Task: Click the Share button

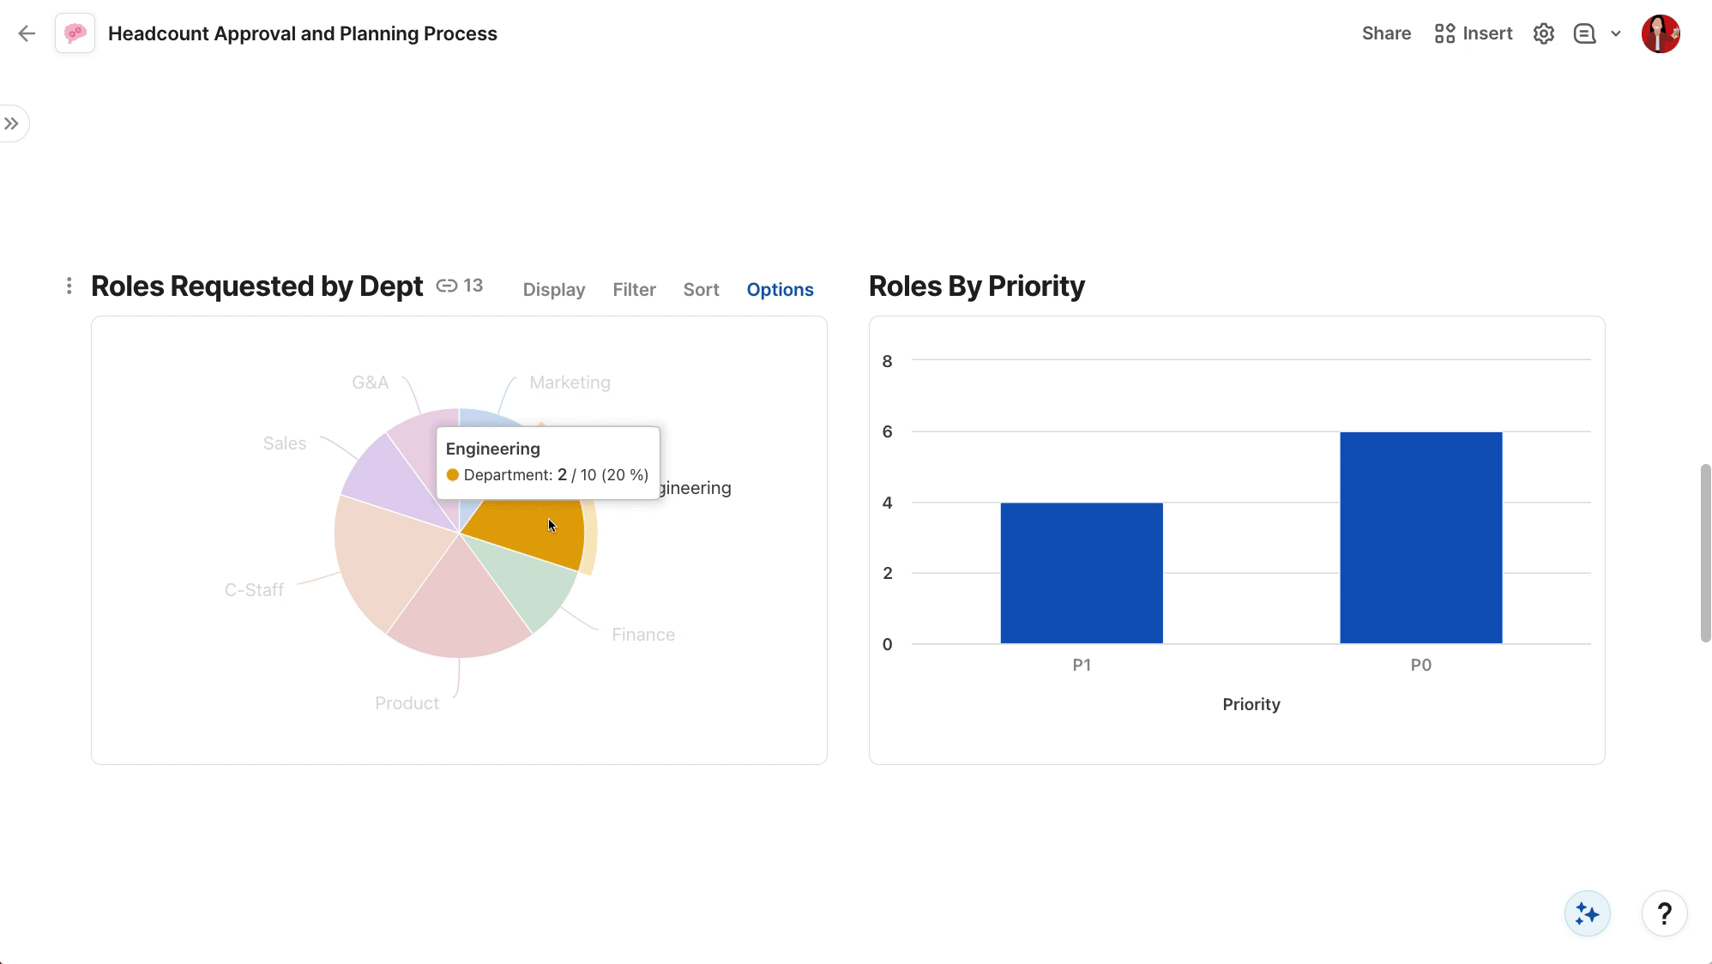Action: 1386,33
